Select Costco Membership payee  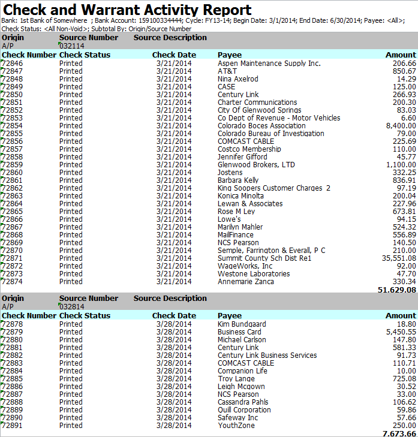249,149
